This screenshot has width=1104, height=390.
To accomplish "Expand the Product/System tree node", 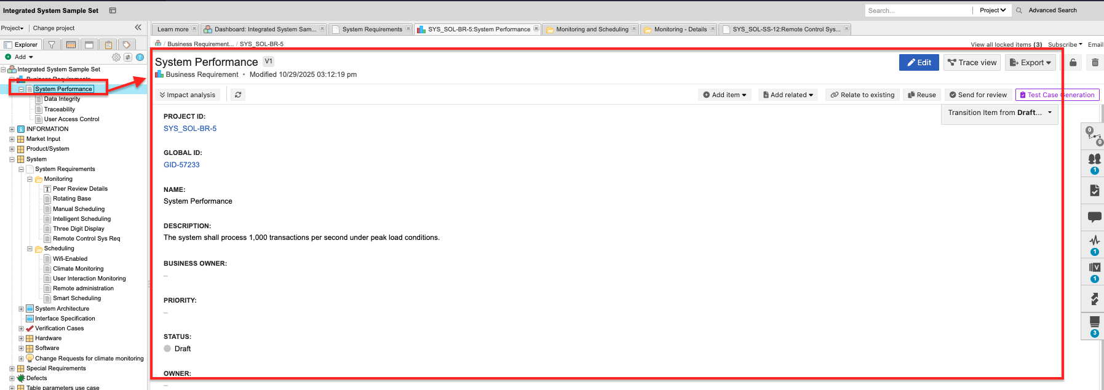I will [12, 149].
